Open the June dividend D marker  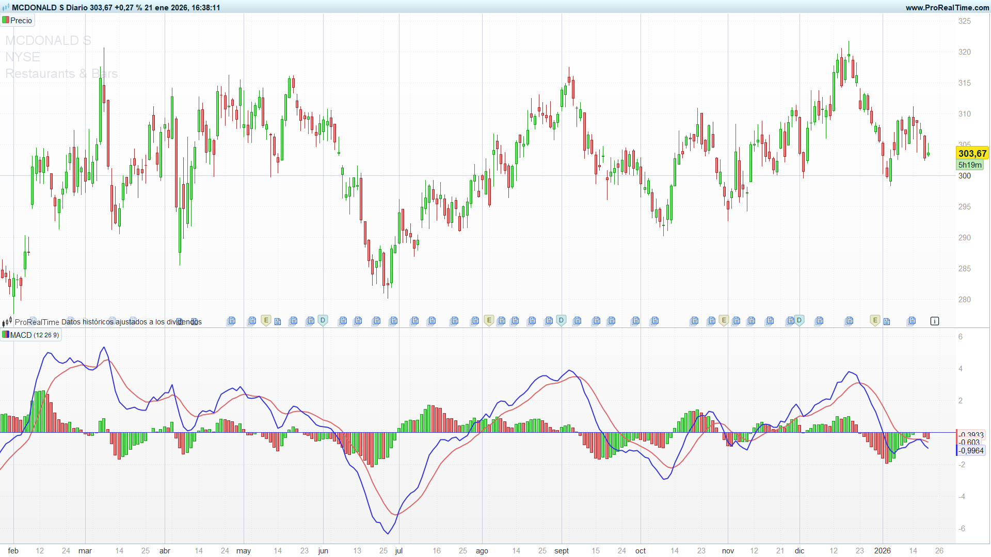(323, 321)
